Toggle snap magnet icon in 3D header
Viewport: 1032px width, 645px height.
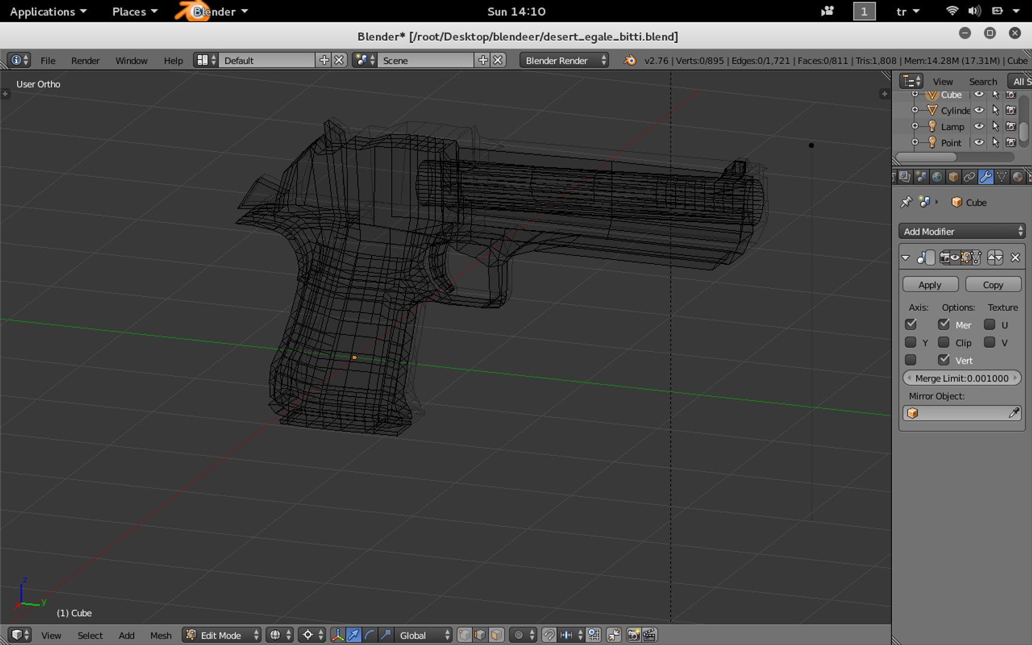pyautogui.click(x=549, y=635)
